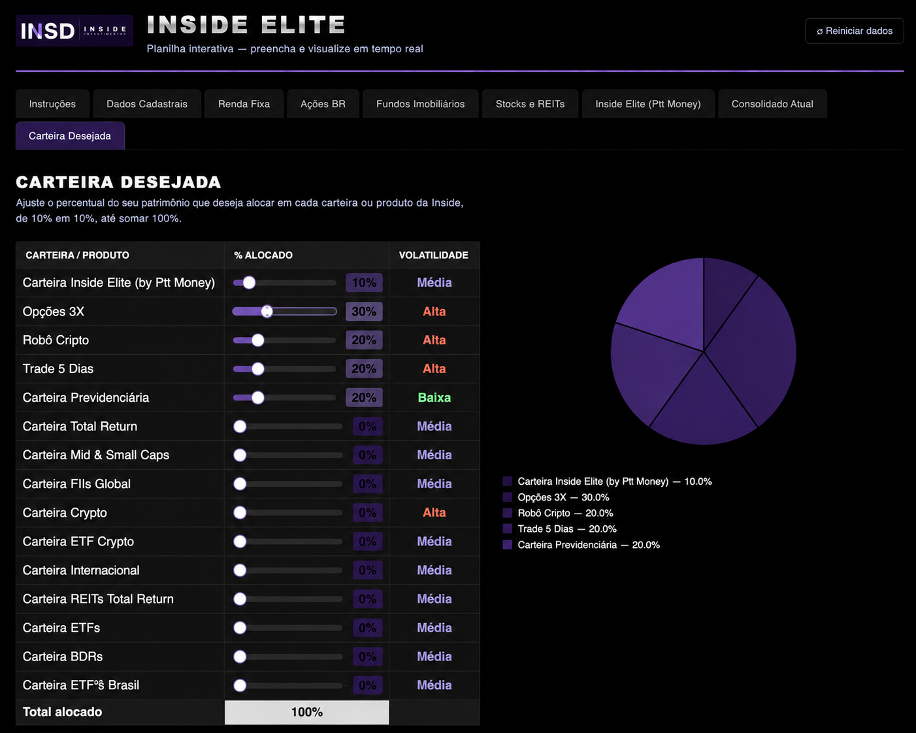The image size is (916, 733).
Task: Click the 0% value for Carteira Crypto
Action: pyautogui.click(x=367, y=513)
